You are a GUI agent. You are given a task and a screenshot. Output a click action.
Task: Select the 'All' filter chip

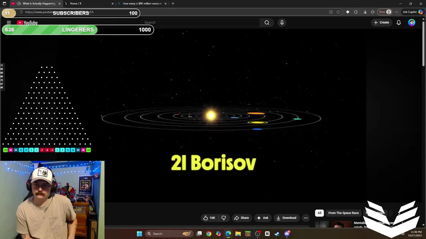(319, 213)
